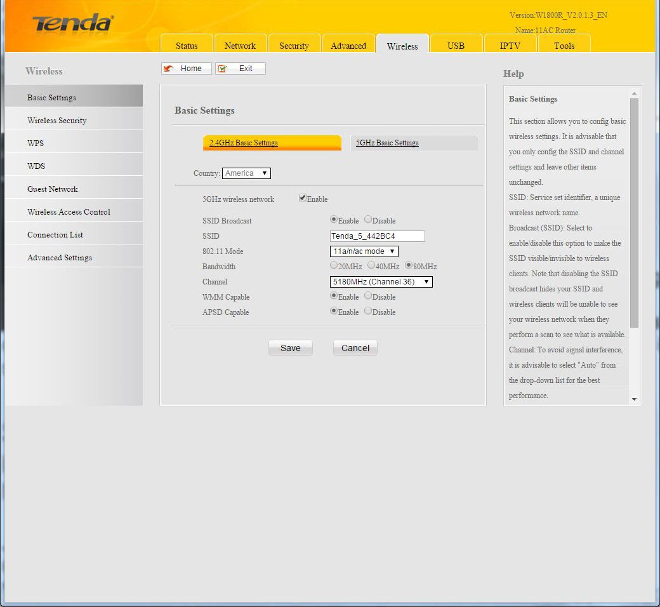Enable the 5GHz wireless network checkbox
The image size is (660, 607).
coord(303,198)
